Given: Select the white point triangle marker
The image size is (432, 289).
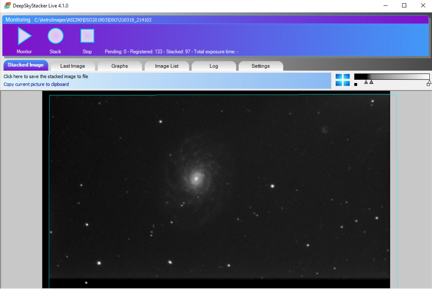Looking at the screenshot, I should (x=429, y=82).
